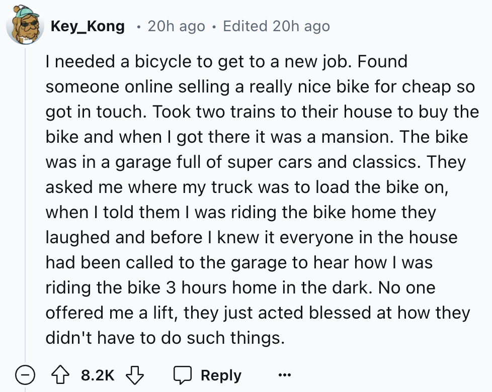Image resolution: width=492 pixels, height=392 pixels.
Task: Click the 8.2K vote score
Action: (x=97, y=375)
